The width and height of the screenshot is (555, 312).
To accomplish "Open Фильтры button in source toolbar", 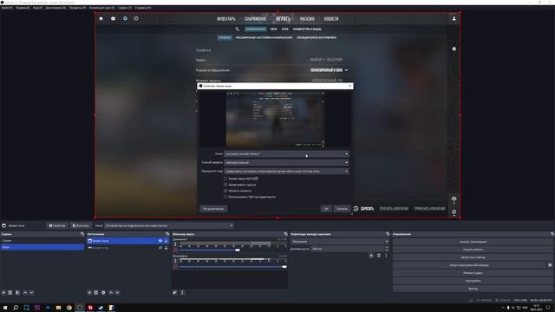I will (x=81, y=225).
